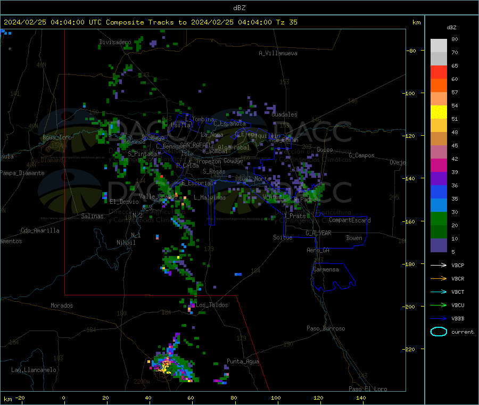The width and height of the screenshot is (479, 405).
Task: Click the Agua_Toro place label
Action: tap(57, 137)
